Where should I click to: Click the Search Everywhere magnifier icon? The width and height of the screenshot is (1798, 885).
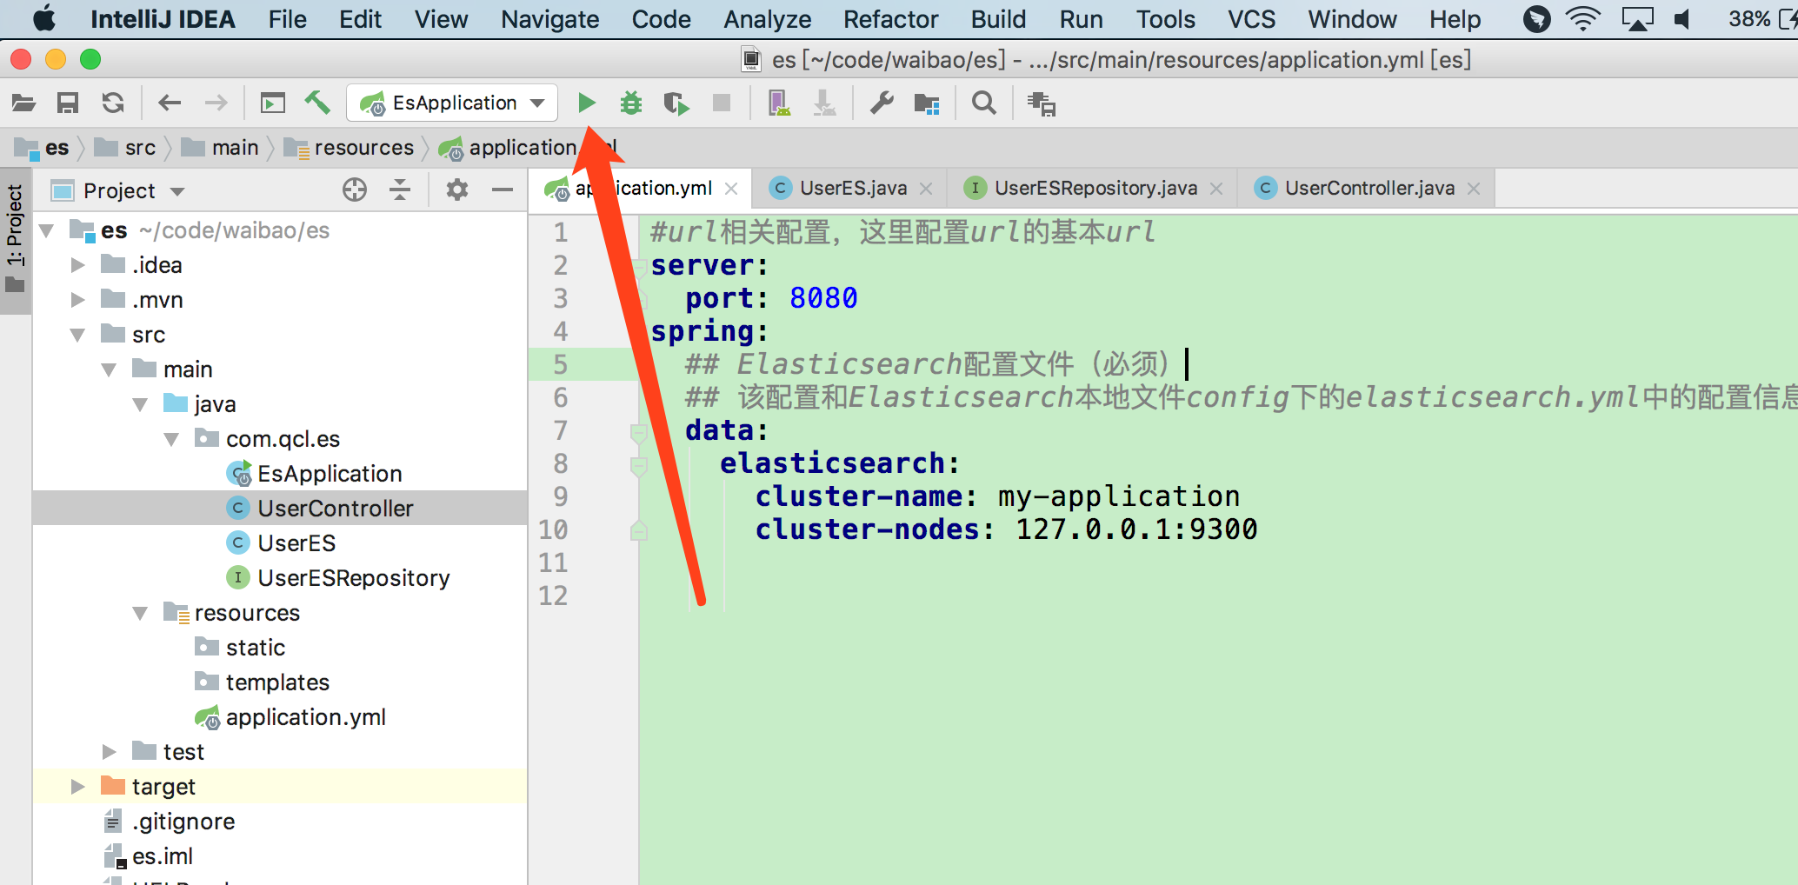pos(983,103)
